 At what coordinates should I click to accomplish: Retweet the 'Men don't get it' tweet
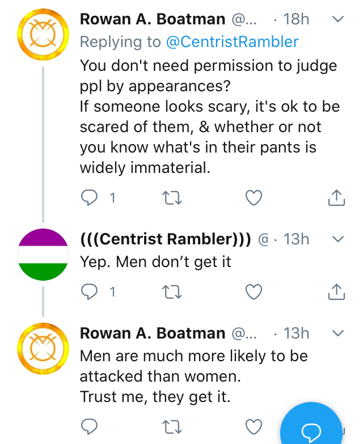170,291
